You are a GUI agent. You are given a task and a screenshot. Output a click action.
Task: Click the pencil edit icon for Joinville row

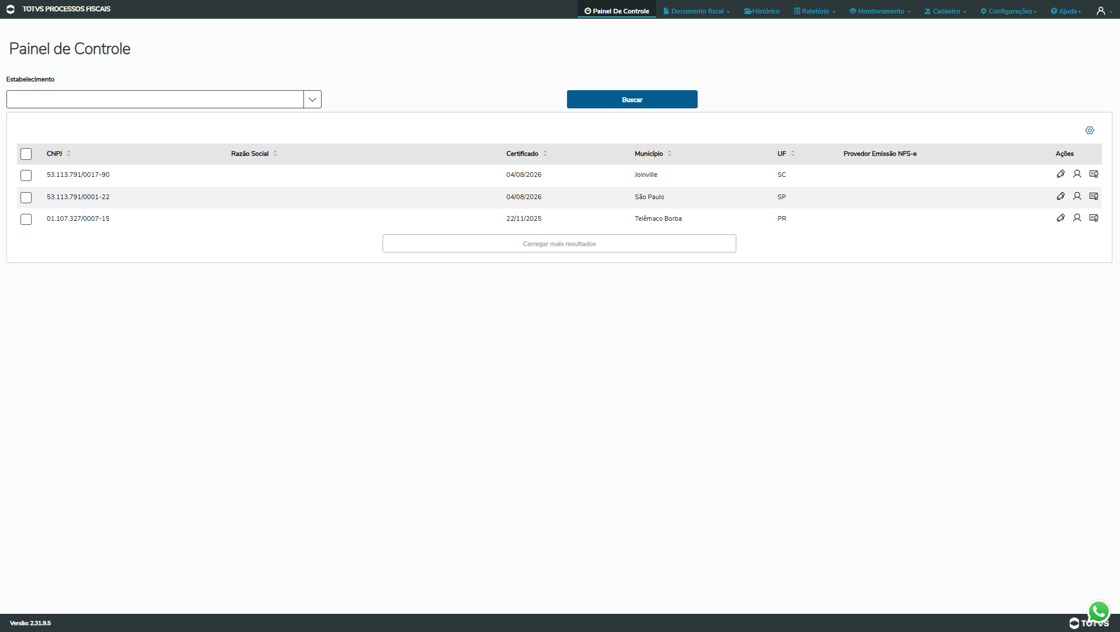pyautogui.click(x=1060, y=174)
